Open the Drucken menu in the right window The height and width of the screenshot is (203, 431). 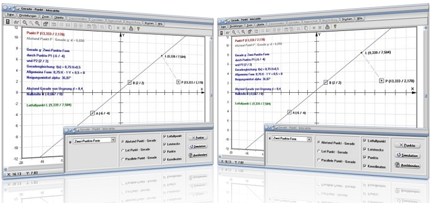coord(347,20)
